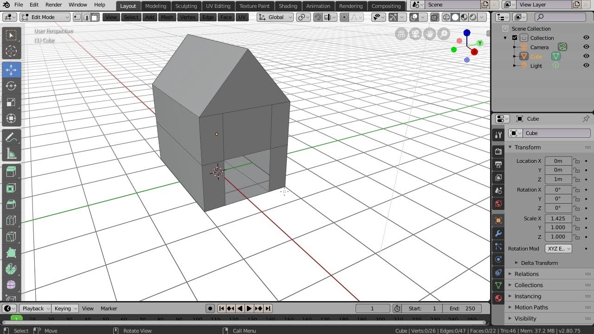Expand Delta Transform panel
594x334 pixels.
coord(539,263)
